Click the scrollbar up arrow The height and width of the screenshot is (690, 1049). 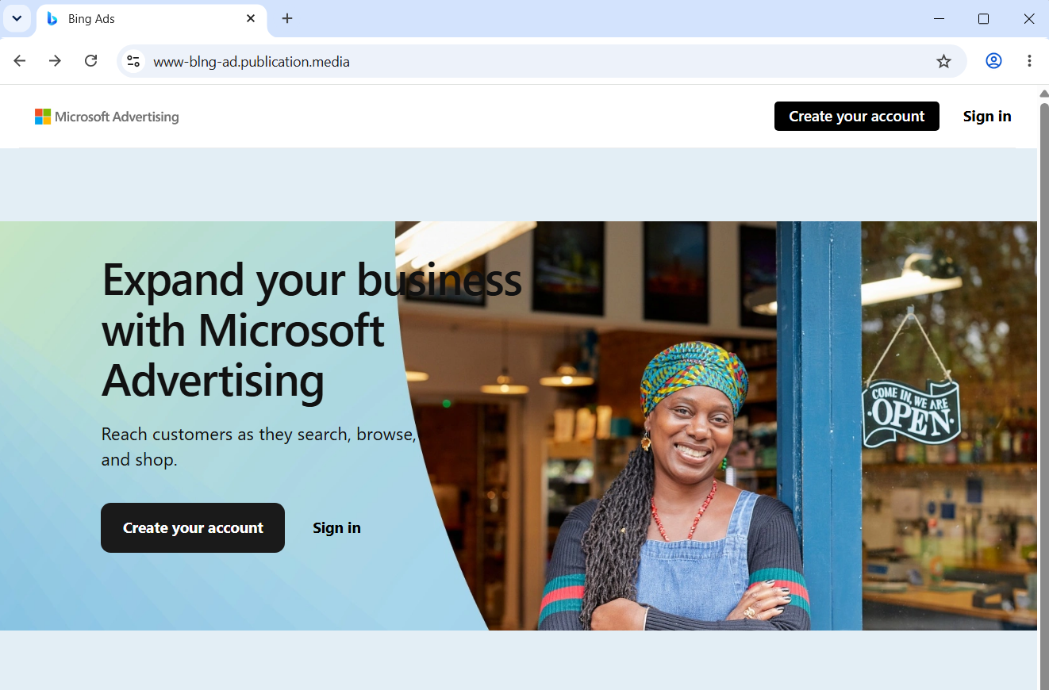(1043, 93)
